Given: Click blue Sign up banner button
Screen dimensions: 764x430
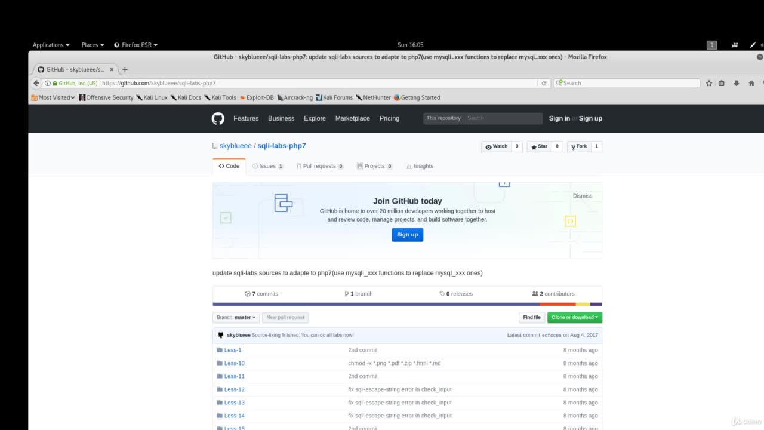Looking at the screenshot, I should pos(408,235).
